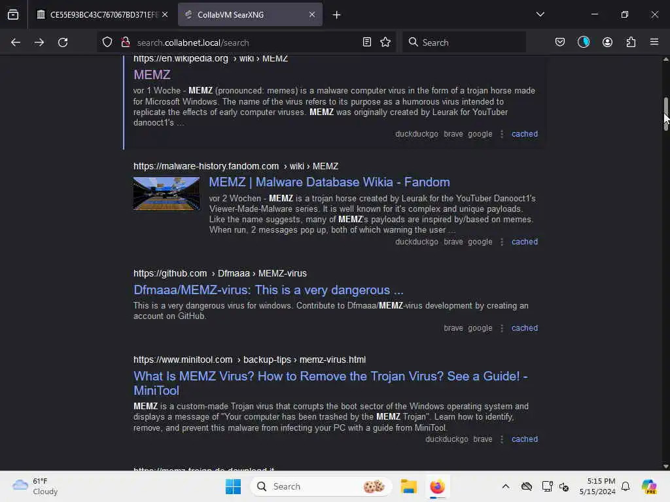The image size is (670, 502).
Task: Go forward to next page
Action: 39,42
